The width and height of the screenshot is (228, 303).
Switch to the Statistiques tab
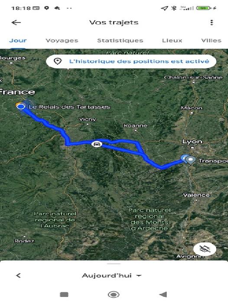(x=120, y=41)
